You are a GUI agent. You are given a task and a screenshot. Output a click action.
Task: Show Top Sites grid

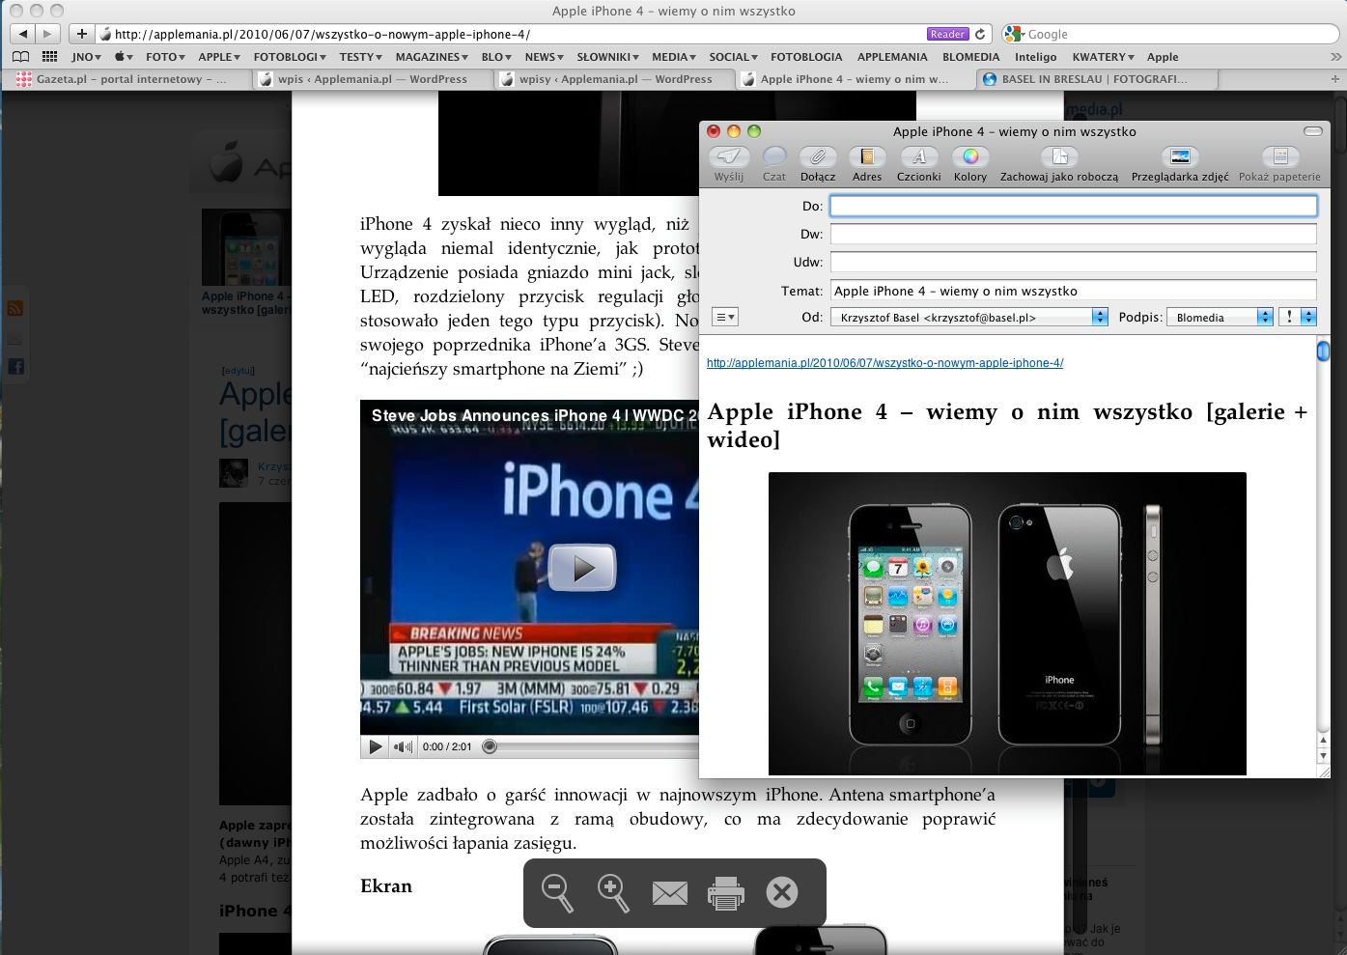(49, 57)
